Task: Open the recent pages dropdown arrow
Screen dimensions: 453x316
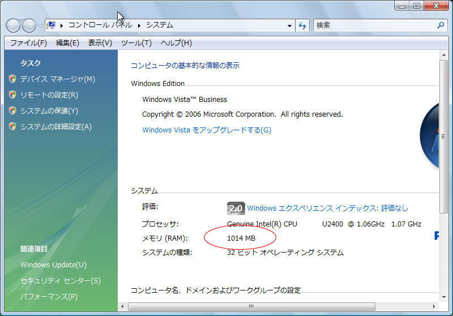Action: tap(40, 25)
